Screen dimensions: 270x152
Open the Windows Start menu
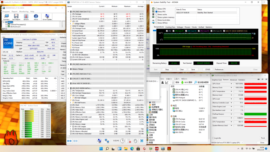coord(101,149)
